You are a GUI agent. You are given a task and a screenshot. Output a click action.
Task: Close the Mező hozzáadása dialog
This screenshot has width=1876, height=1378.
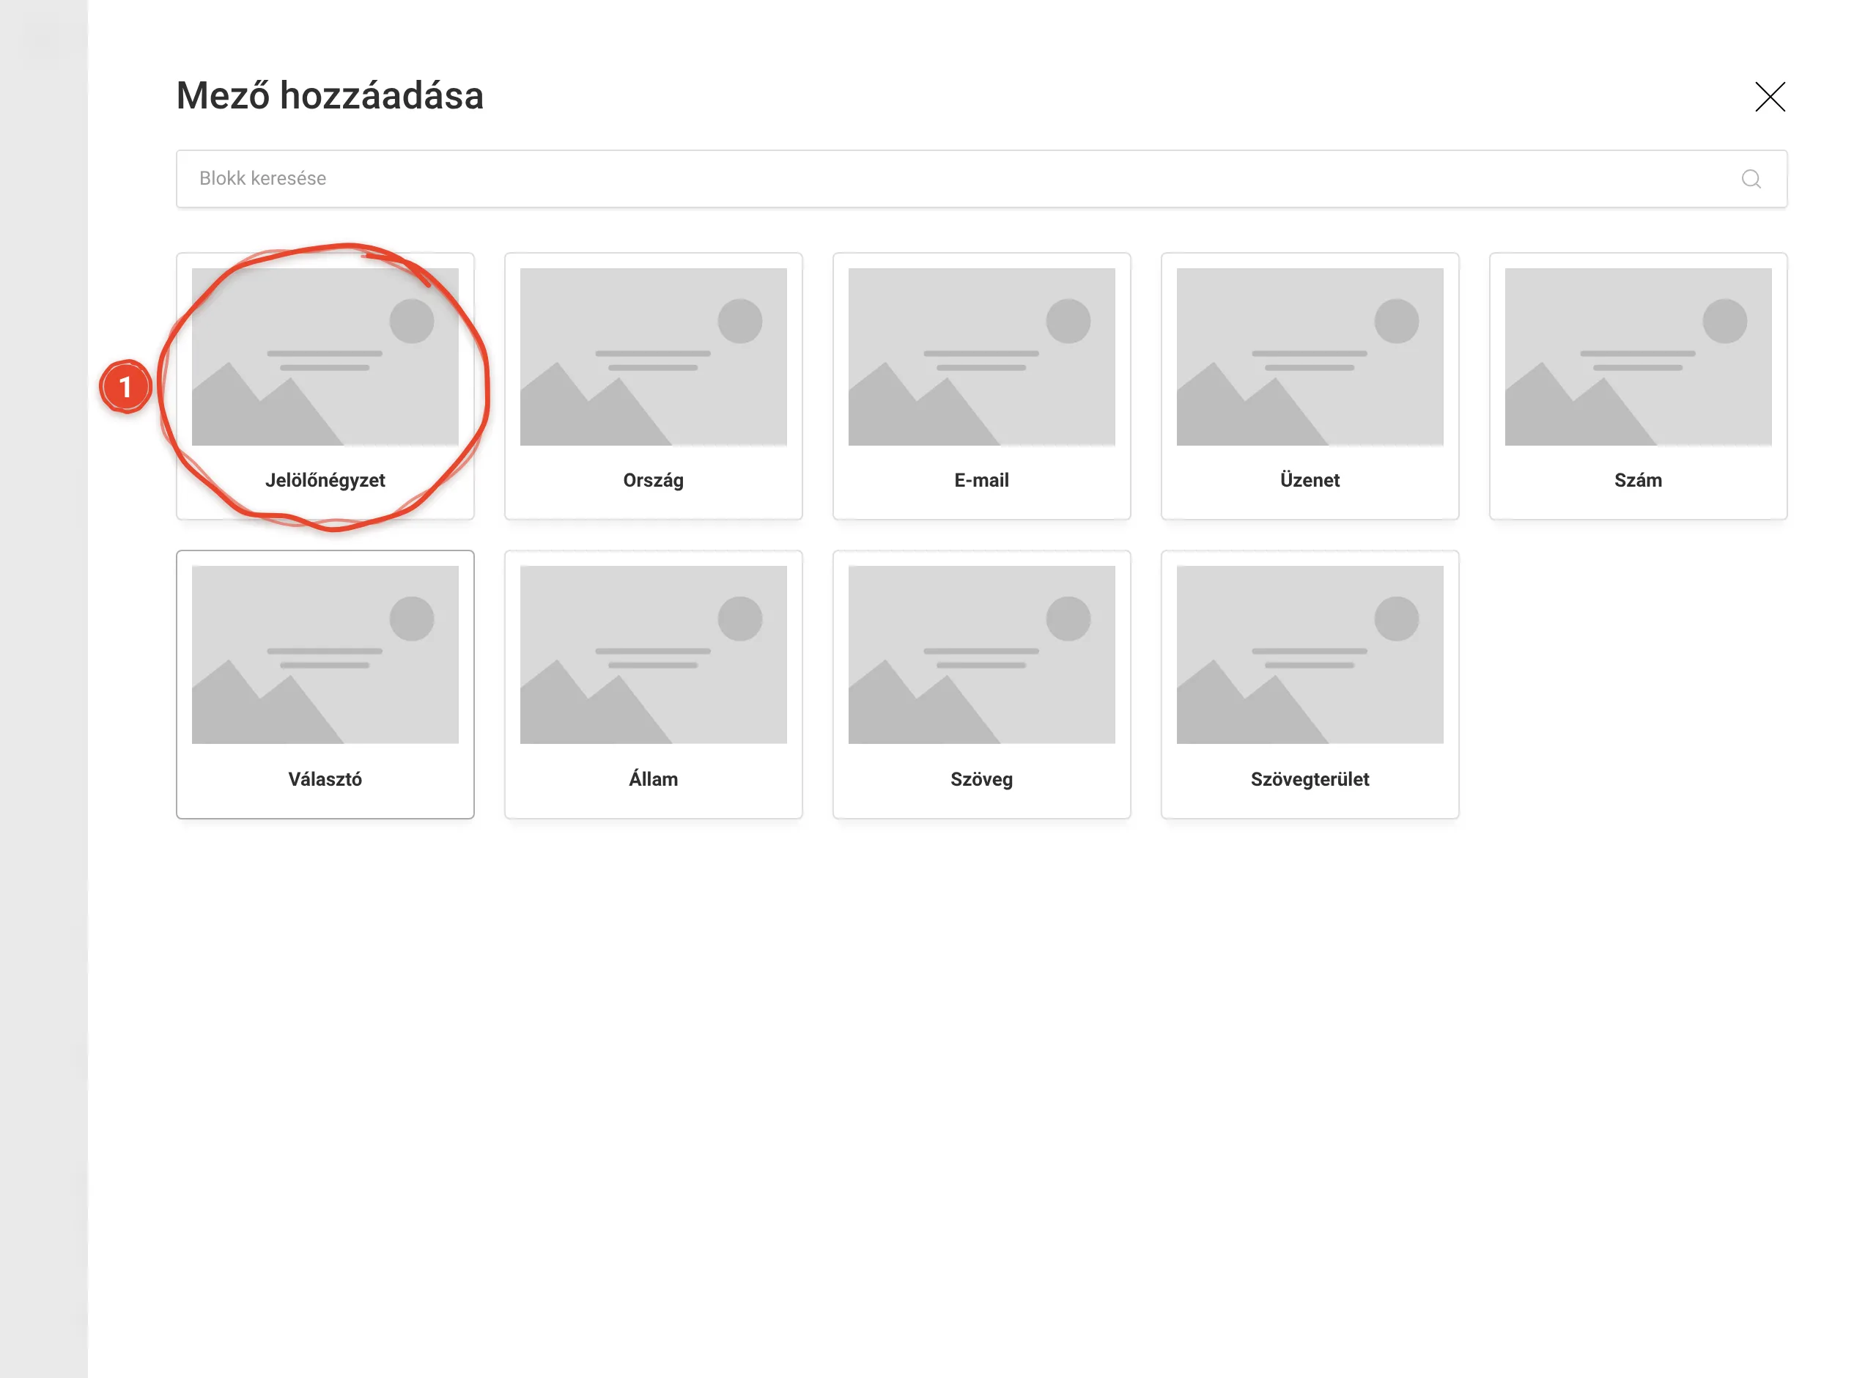point(1769,97)
